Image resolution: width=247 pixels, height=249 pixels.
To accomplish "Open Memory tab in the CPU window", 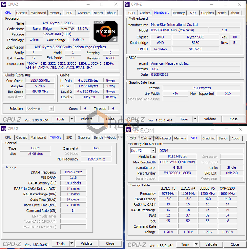I will pos(55,13).
